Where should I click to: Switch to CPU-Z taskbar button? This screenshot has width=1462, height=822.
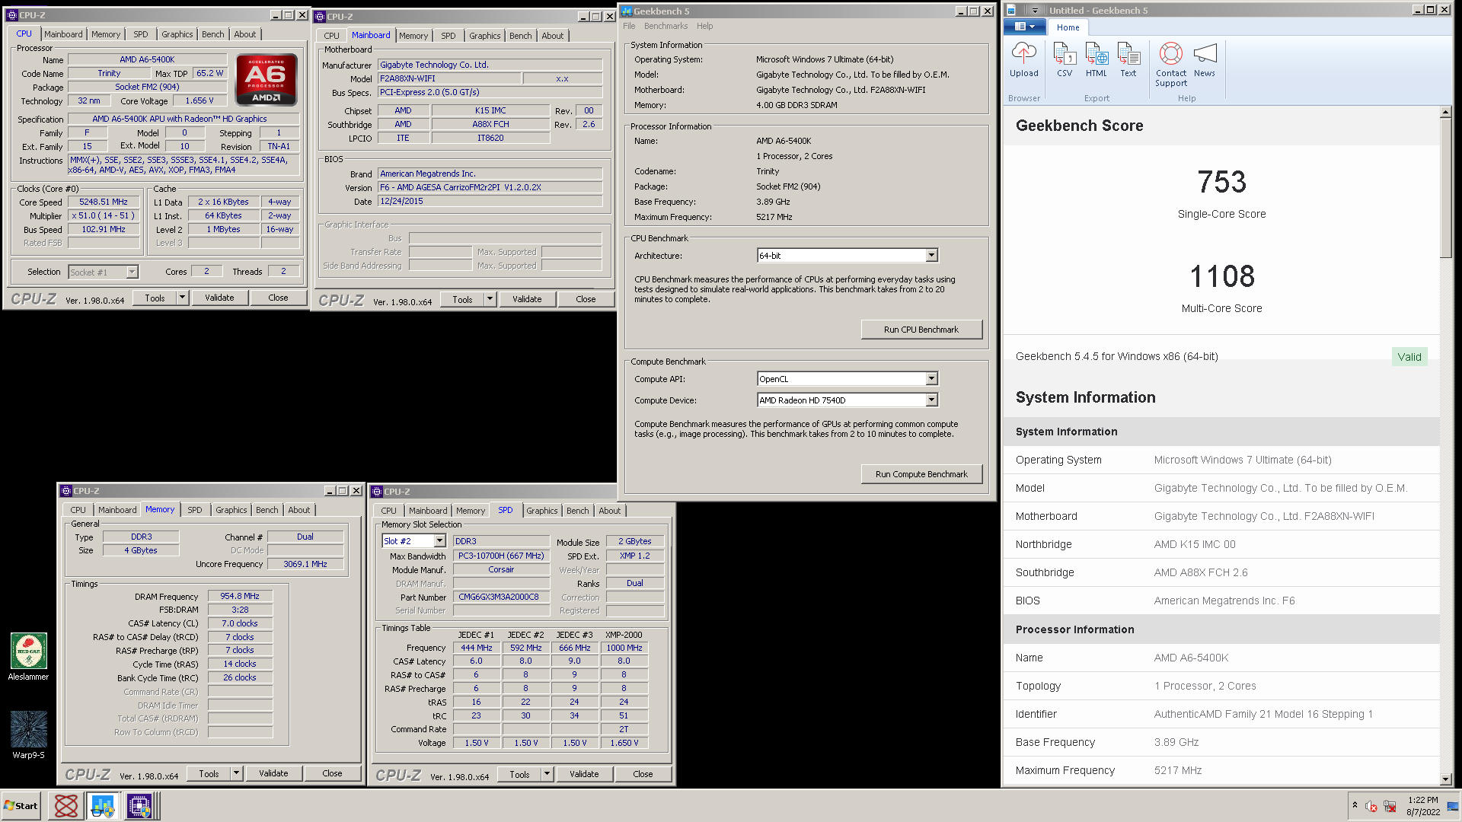tap(139, 806)
